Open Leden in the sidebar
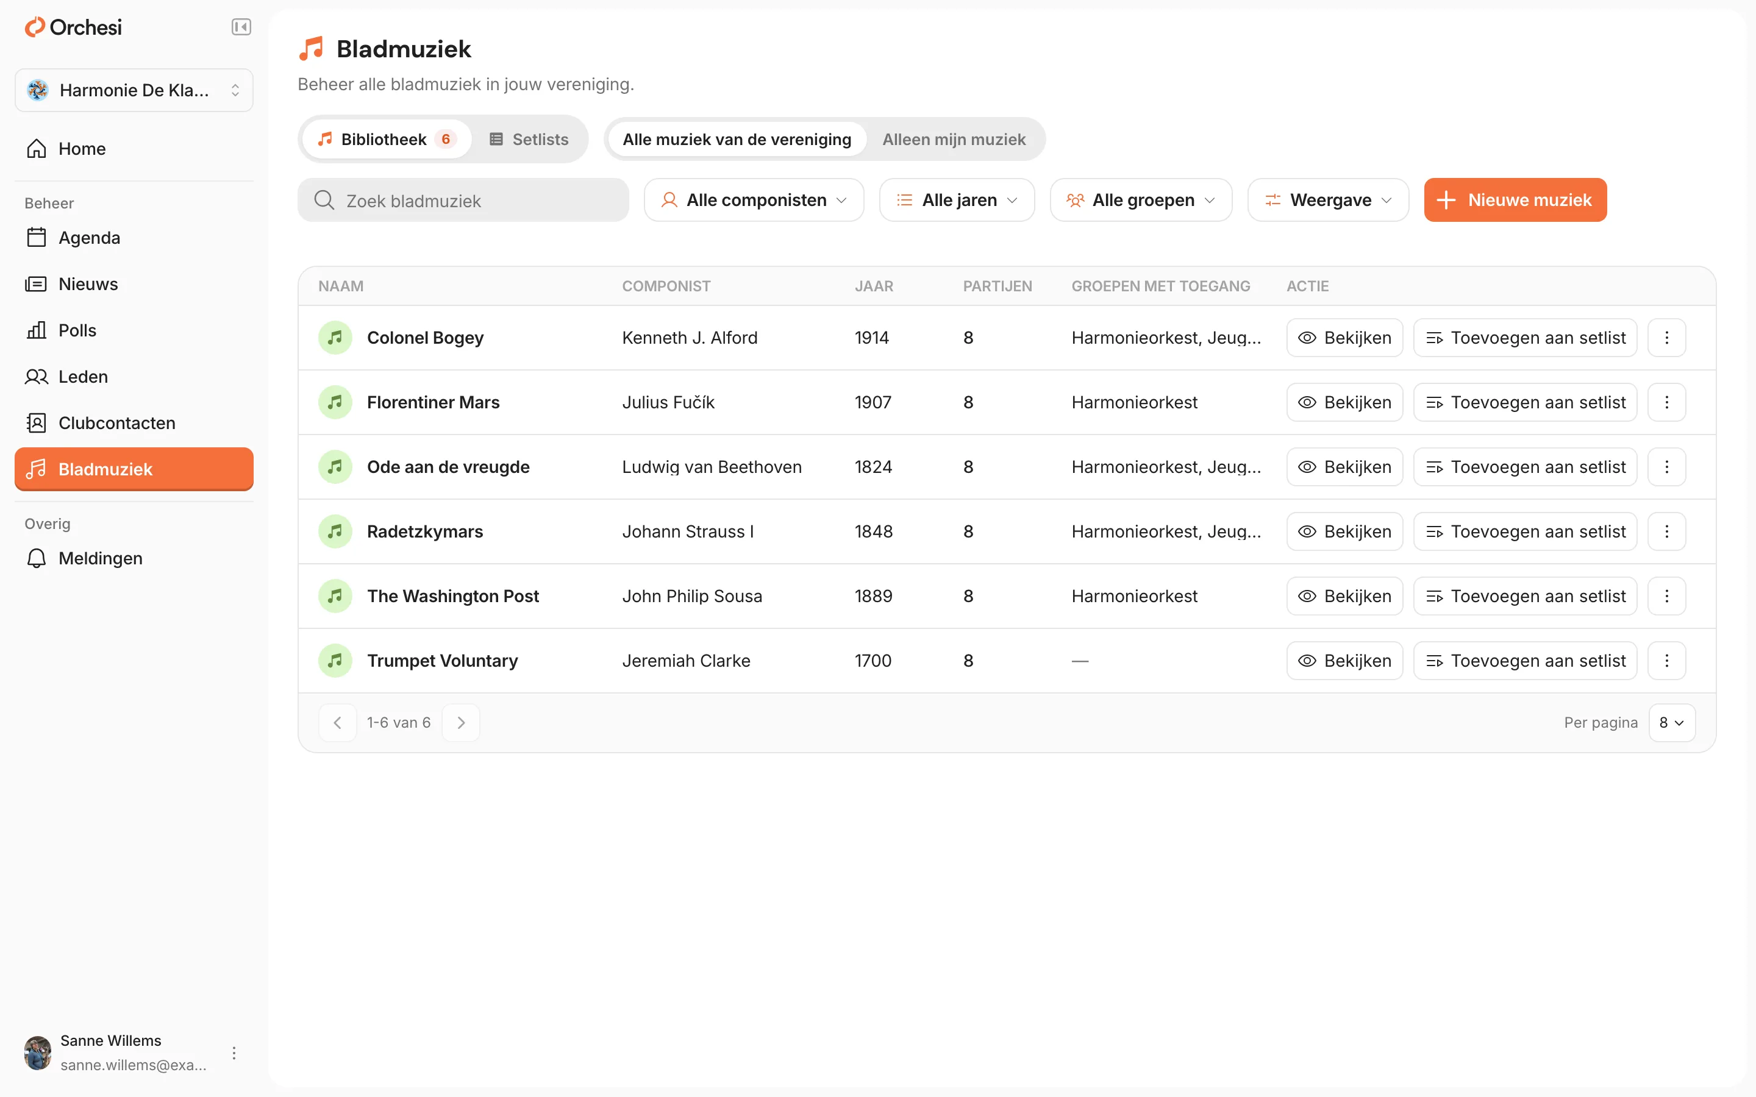 (x=134, y=377)
